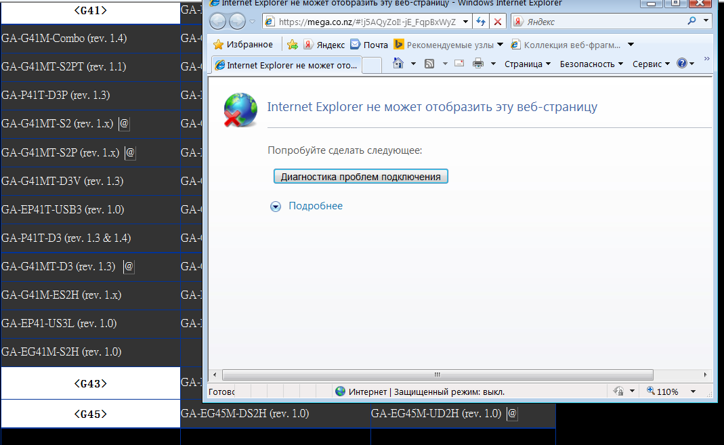This screenshot has height=445, width=724.
Task: Click the horizontal scrollbar thumb
Action: click(438, 375)
